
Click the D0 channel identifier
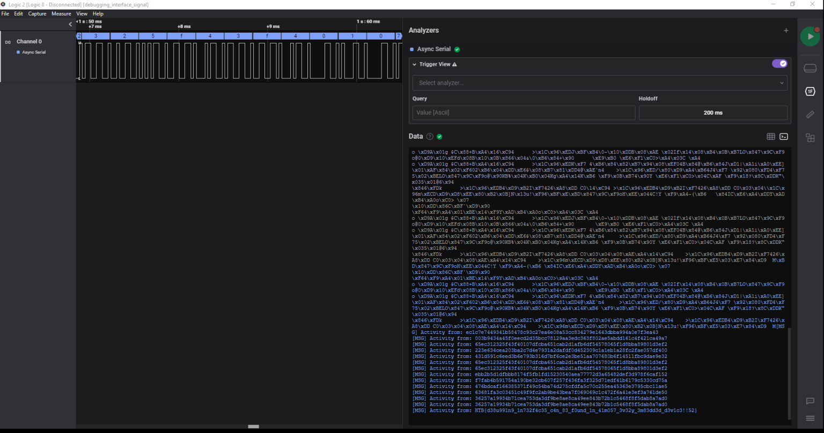[8, 42]
